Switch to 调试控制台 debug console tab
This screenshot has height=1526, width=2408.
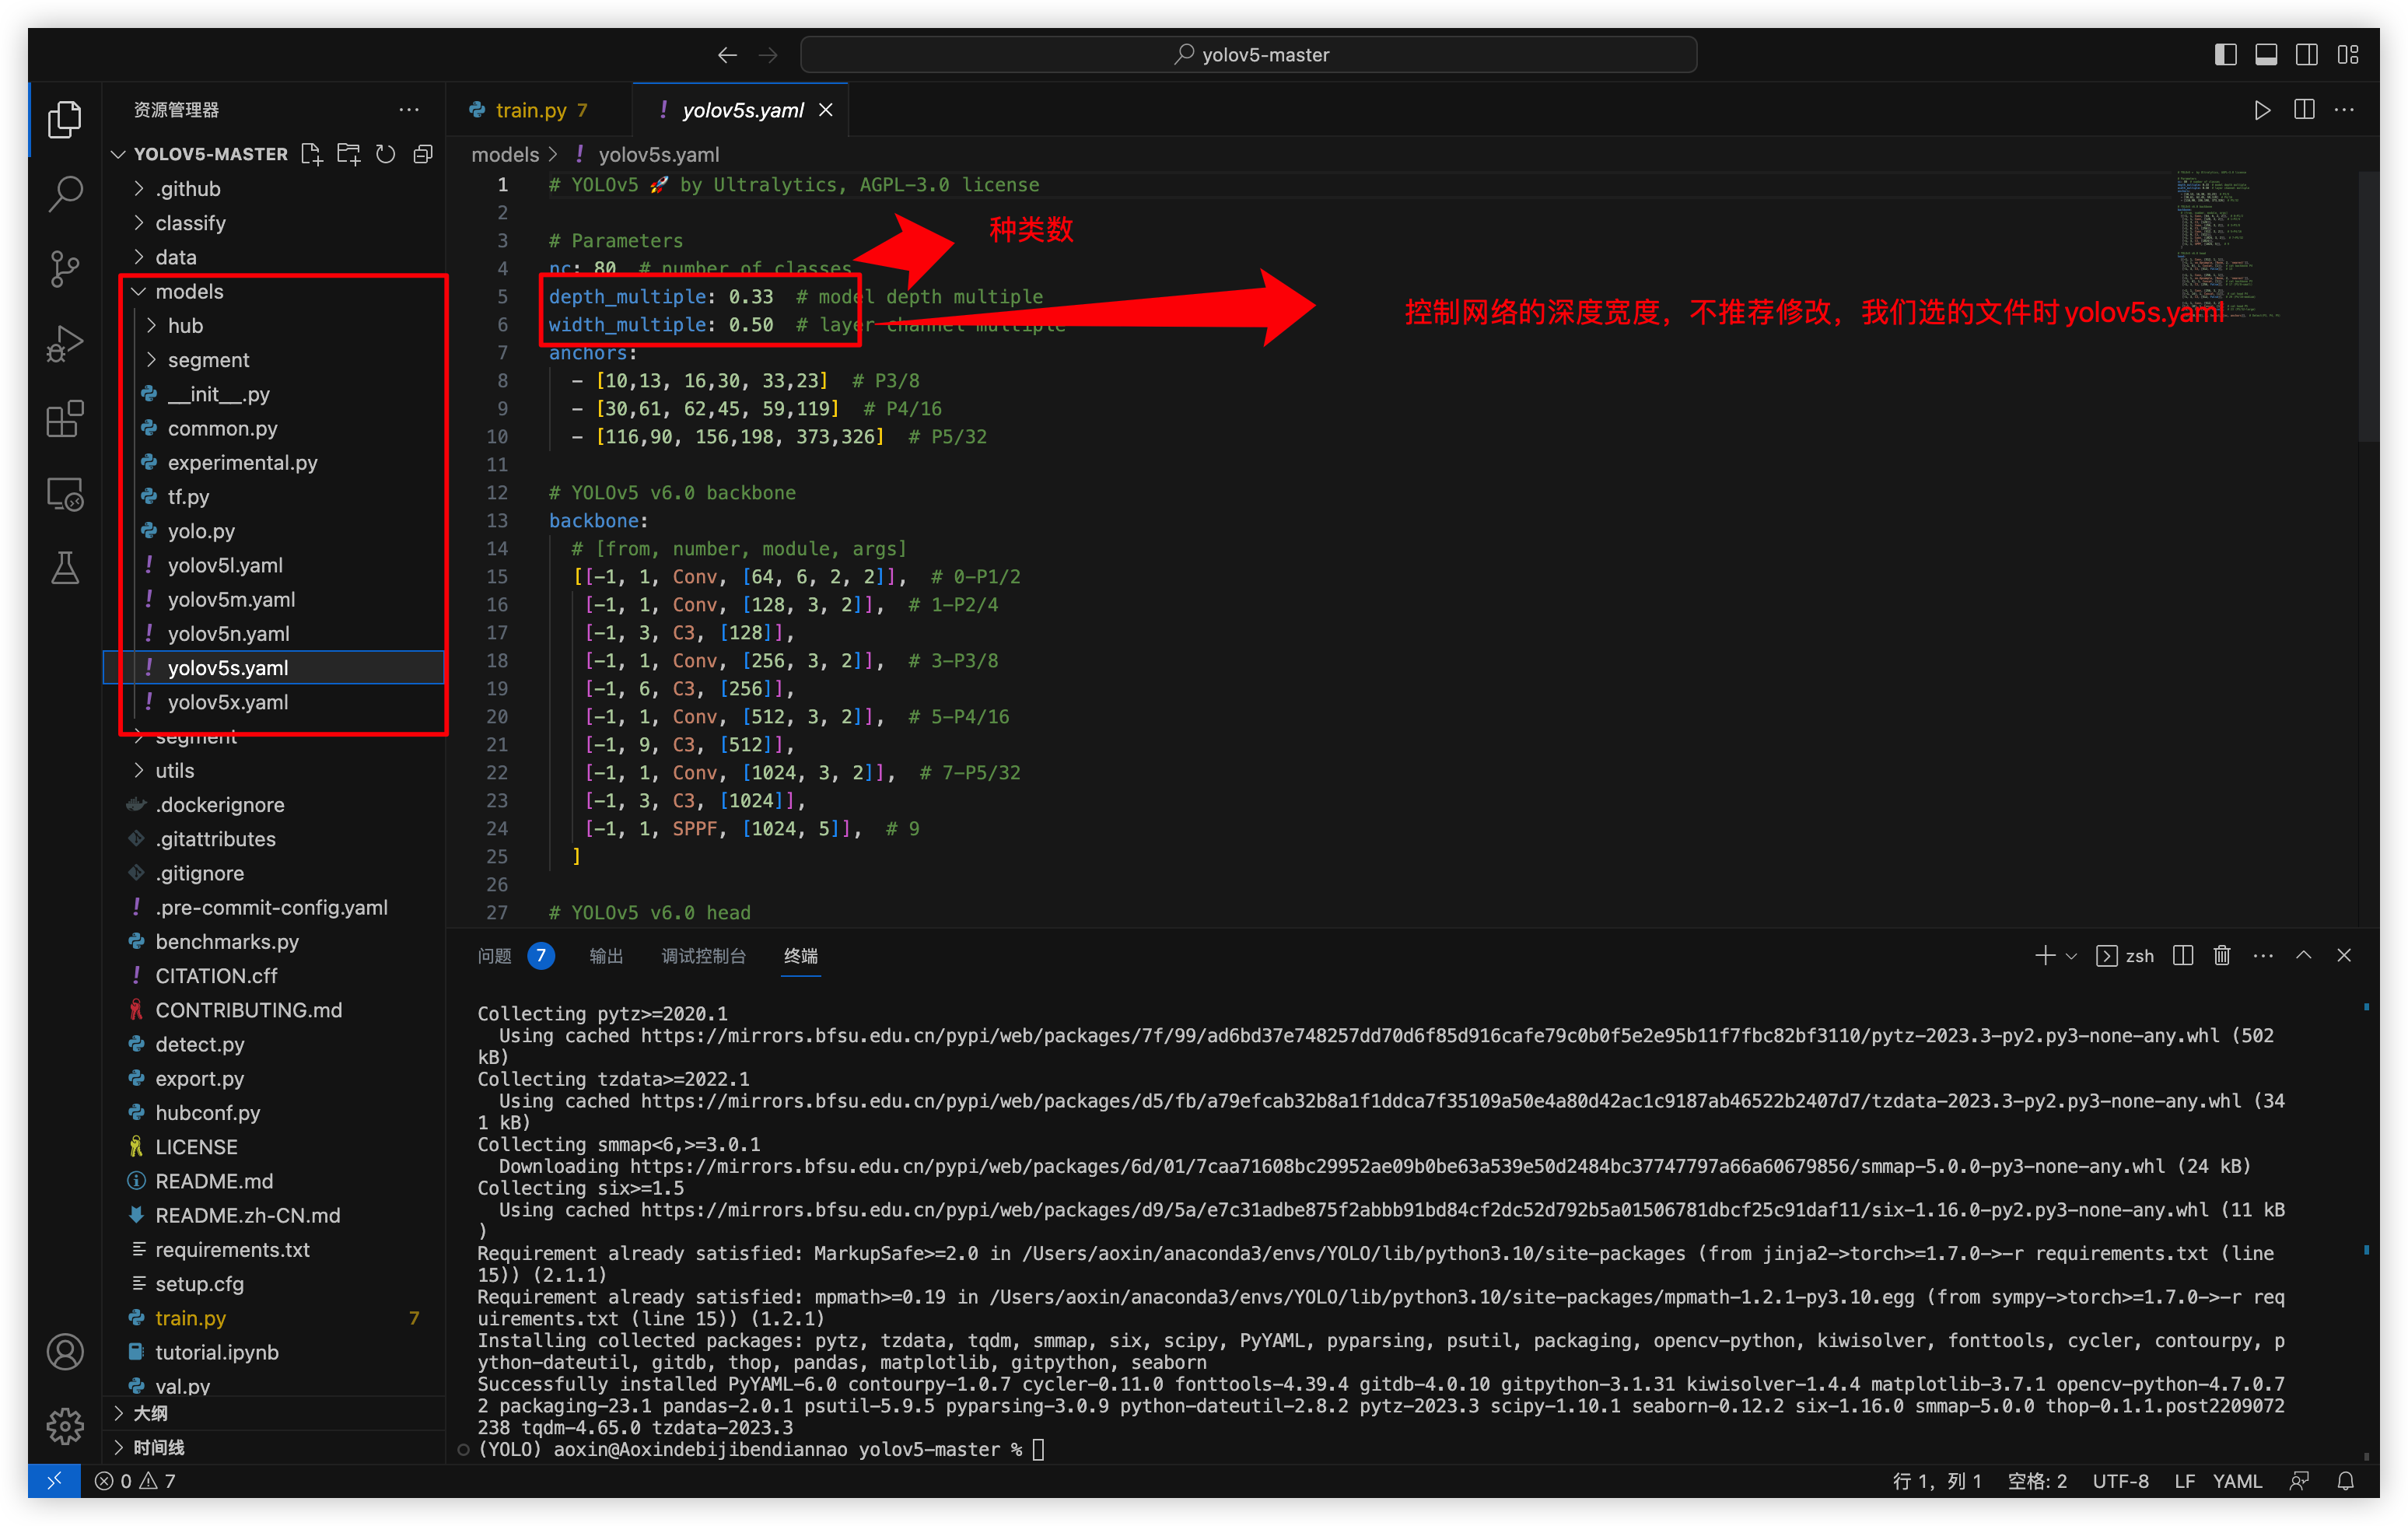pos(703,956)
